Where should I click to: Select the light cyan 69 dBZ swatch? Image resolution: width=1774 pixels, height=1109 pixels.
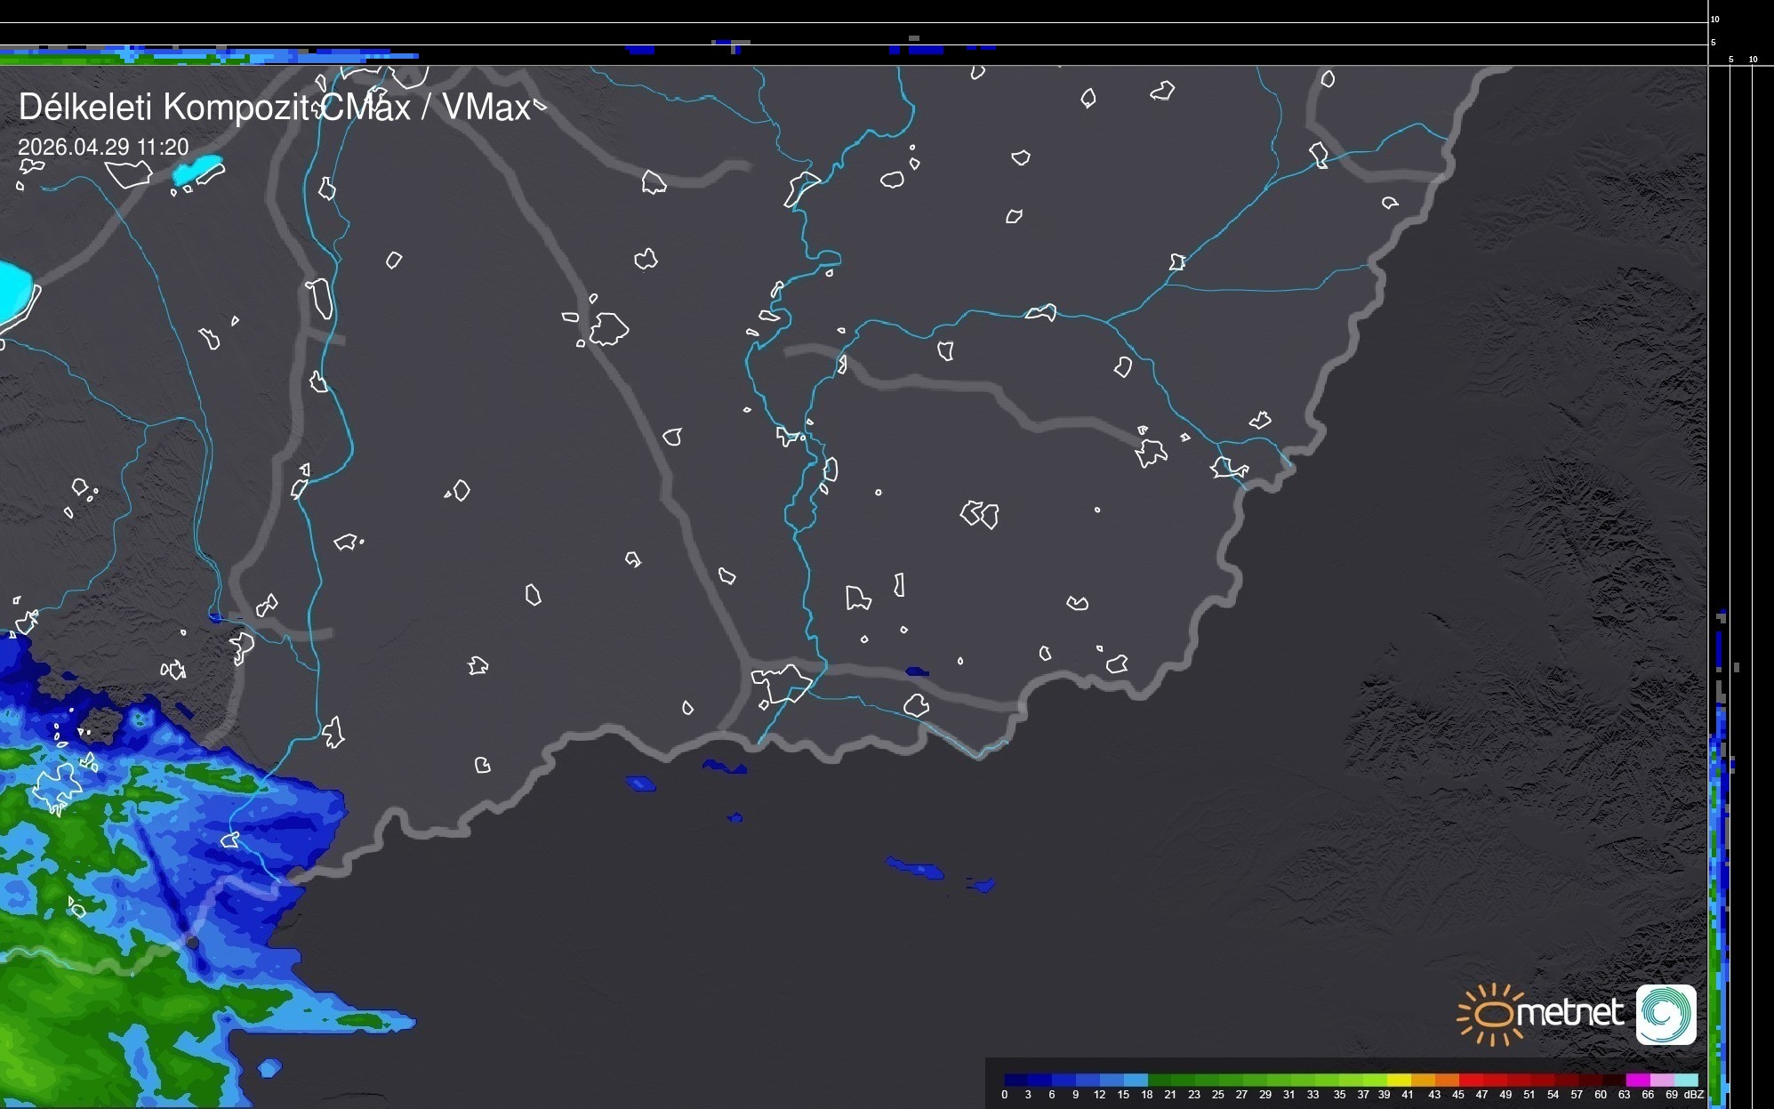click(x=1685, y=1080)
